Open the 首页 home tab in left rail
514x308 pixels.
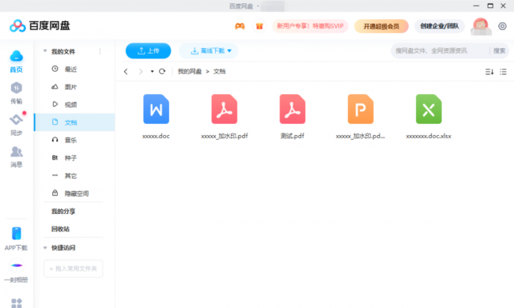16,62
